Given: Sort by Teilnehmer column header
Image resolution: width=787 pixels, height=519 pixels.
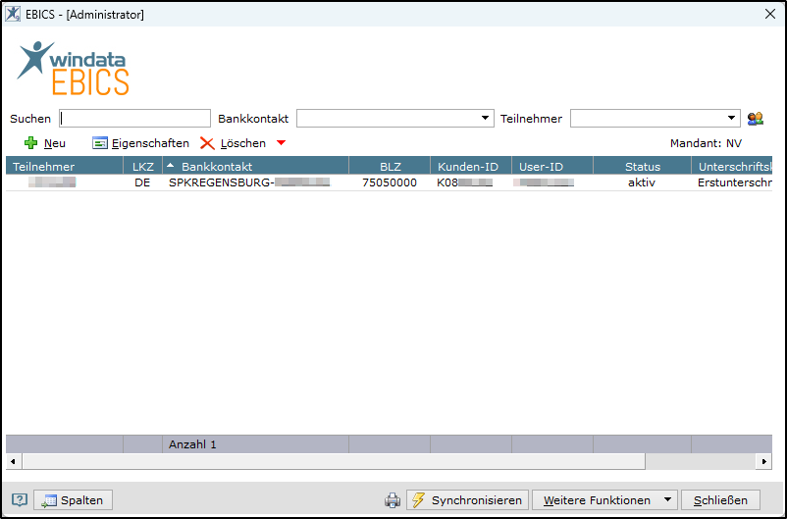Looking at the screenshot, I should 64,166.
